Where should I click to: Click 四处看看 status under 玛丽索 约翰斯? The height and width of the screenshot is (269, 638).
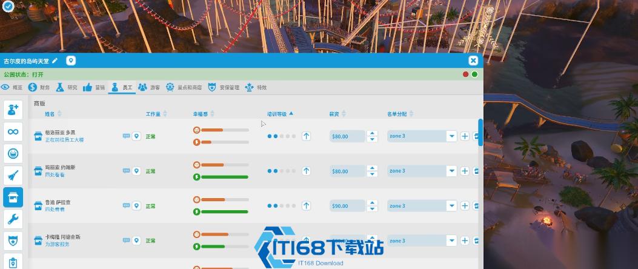tap(55, 175)
